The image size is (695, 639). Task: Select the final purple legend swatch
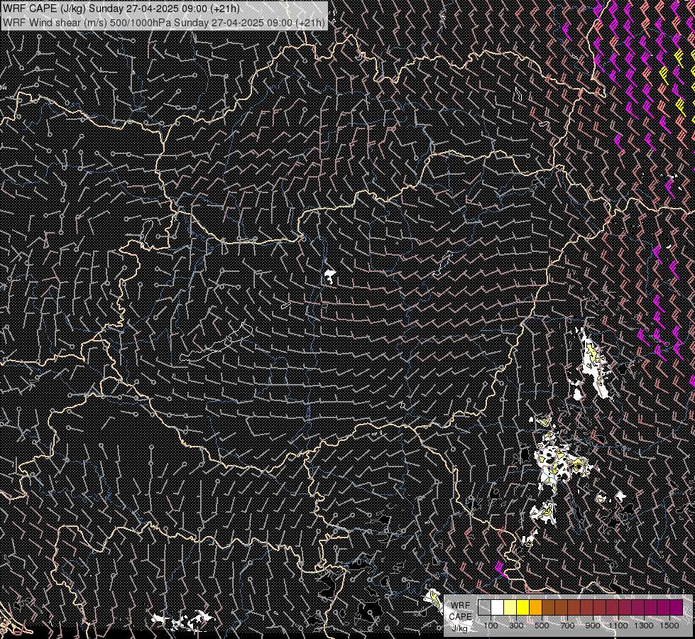[676, 607]
